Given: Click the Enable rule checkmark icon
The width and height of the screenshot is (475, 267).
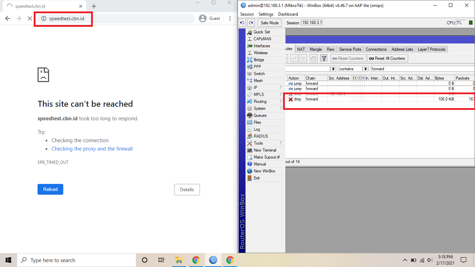Looking at the screenshot, I should pyautogui.click(x=295, y=58).
